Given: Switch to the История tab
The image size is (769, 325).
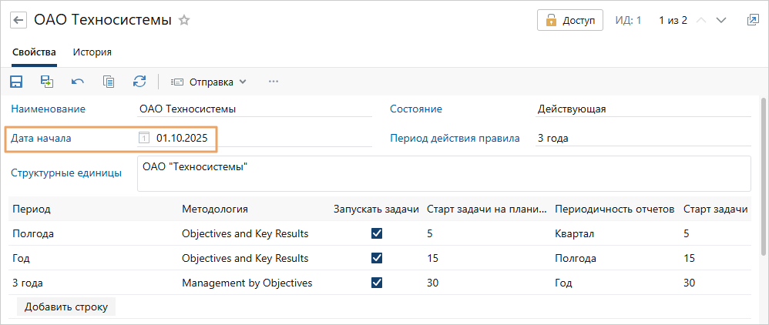Looking at the screenshot, I should point(92,52).
